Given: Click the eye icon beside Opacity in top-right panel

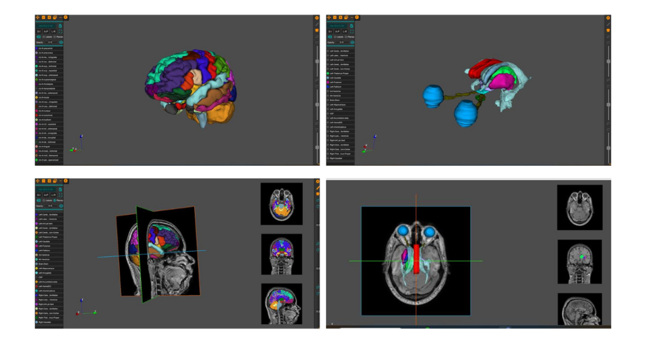Looking at the screenshot, I should [352, 42].
